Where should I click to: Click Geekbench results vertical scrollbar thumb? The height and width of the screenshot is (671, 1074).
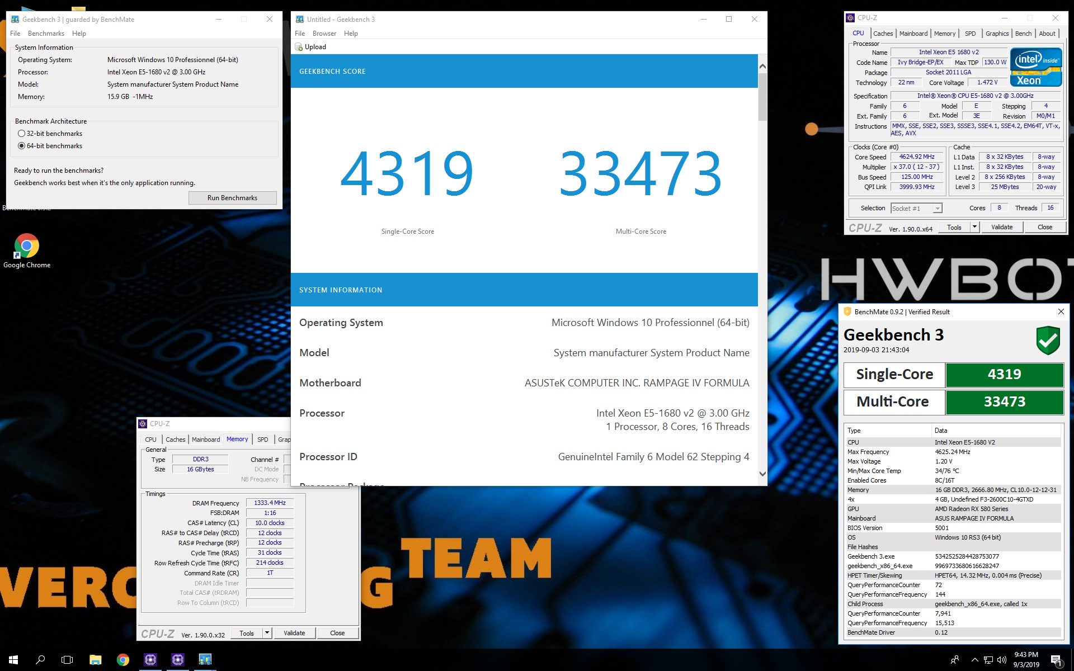(x=762, y=97)
